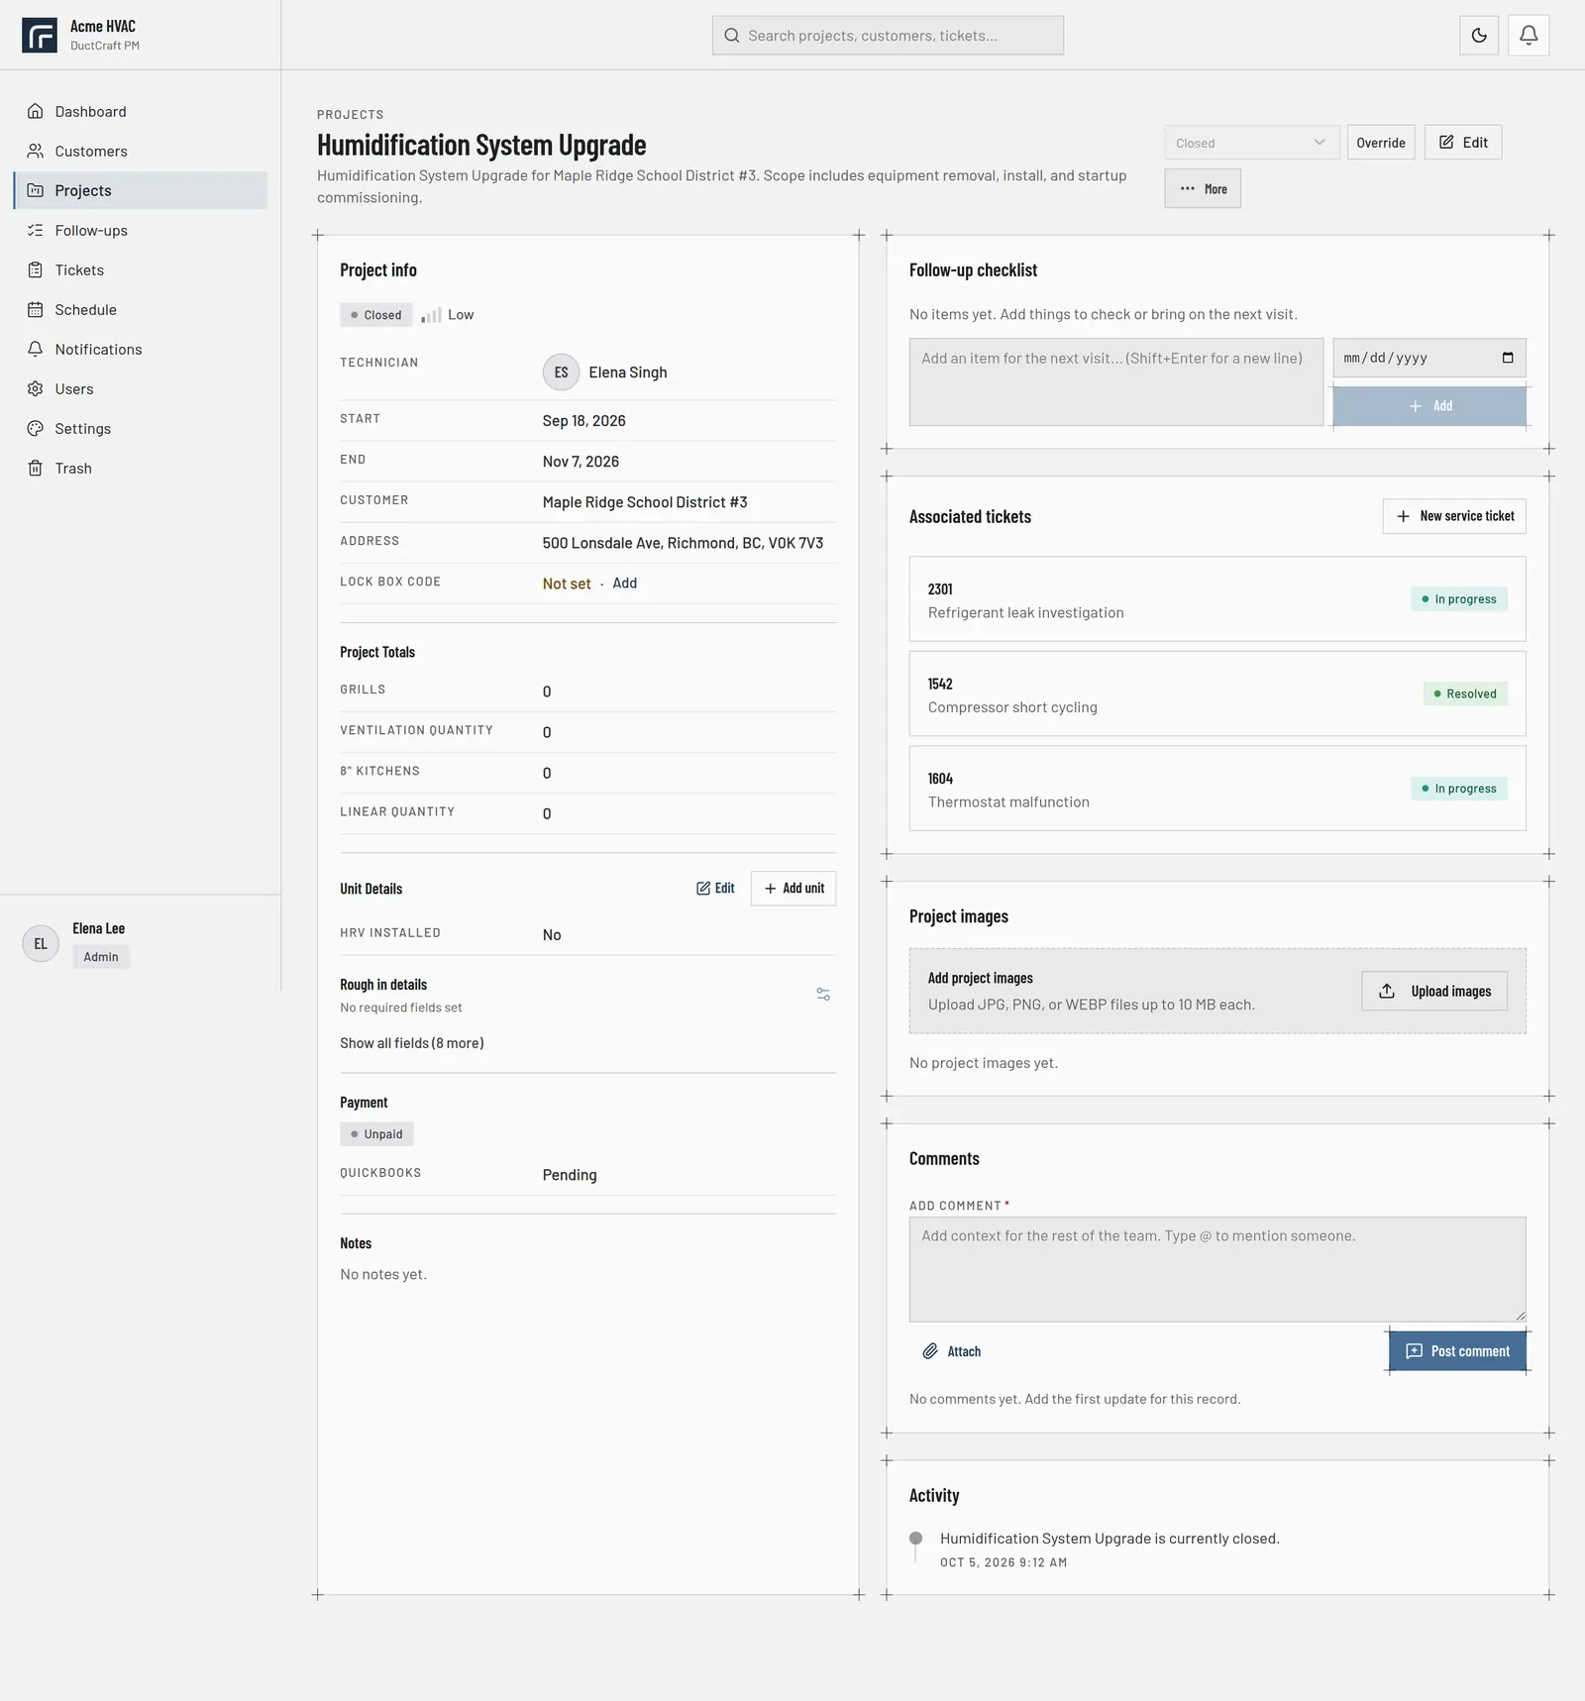
Task: Click the Acme HVAC logo
Action: tap(40, 36)
